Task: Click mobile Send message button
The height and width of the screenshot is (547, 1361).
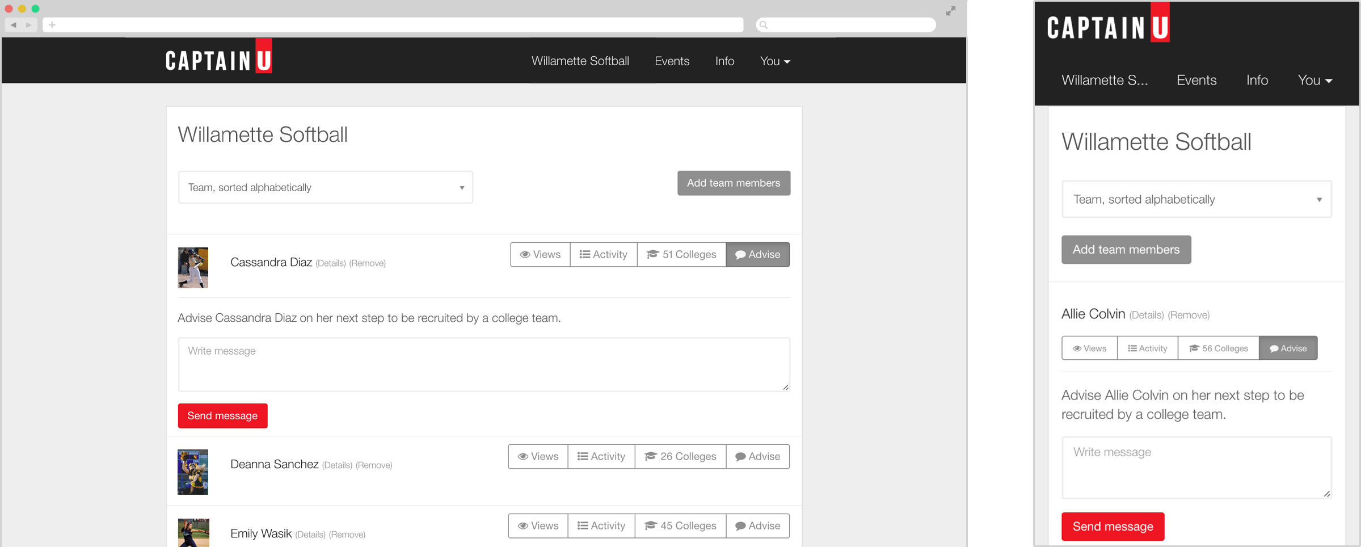Action: point(1113,527)
